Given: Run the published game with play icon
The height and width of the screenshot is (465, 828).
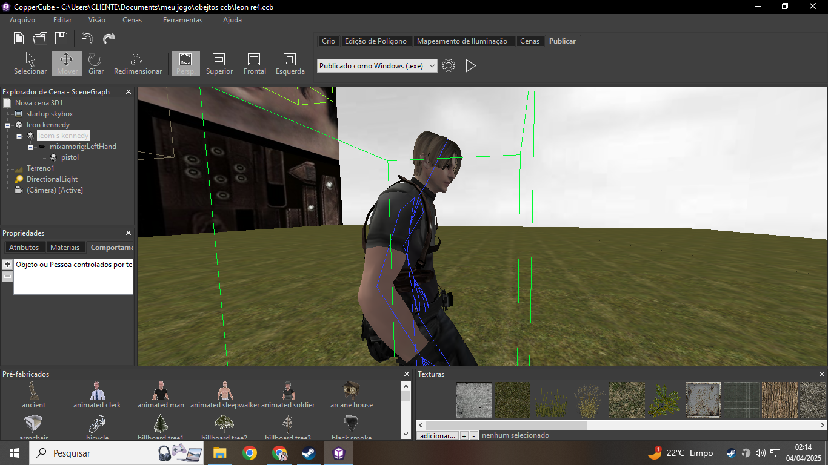Looking at the screenshot, I should [471, 65].
